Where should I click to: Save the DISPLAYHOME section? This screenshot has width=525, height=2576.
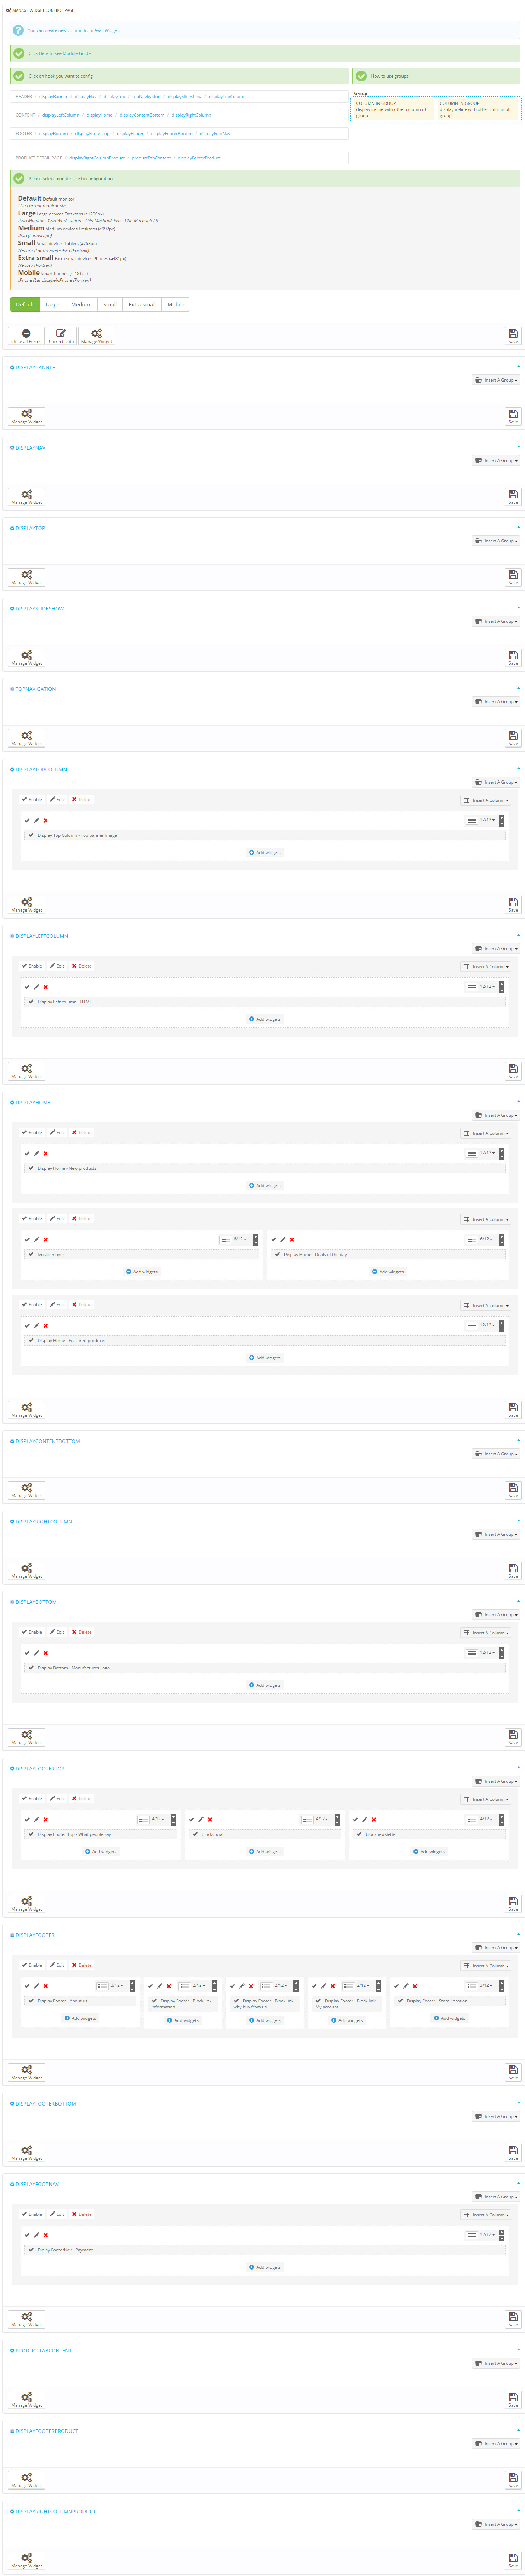pyautogui.click(x=513, y=1410)
